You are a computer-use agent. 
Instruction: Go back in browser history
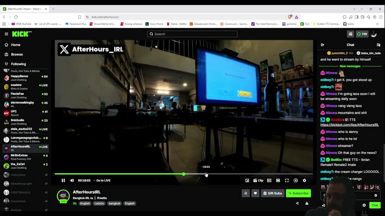point(4,17)
